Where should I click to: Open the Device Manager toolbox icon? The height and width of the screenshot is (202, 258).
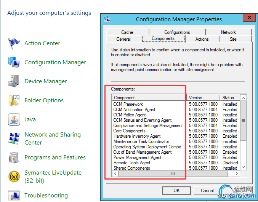[x=14, y=81]
